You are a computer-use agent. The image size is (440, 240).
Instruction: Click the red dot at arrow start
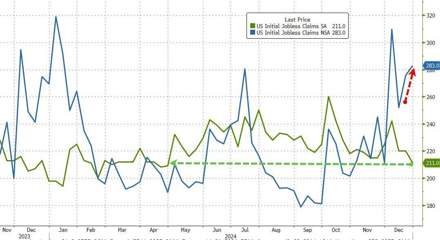[405, 102]
